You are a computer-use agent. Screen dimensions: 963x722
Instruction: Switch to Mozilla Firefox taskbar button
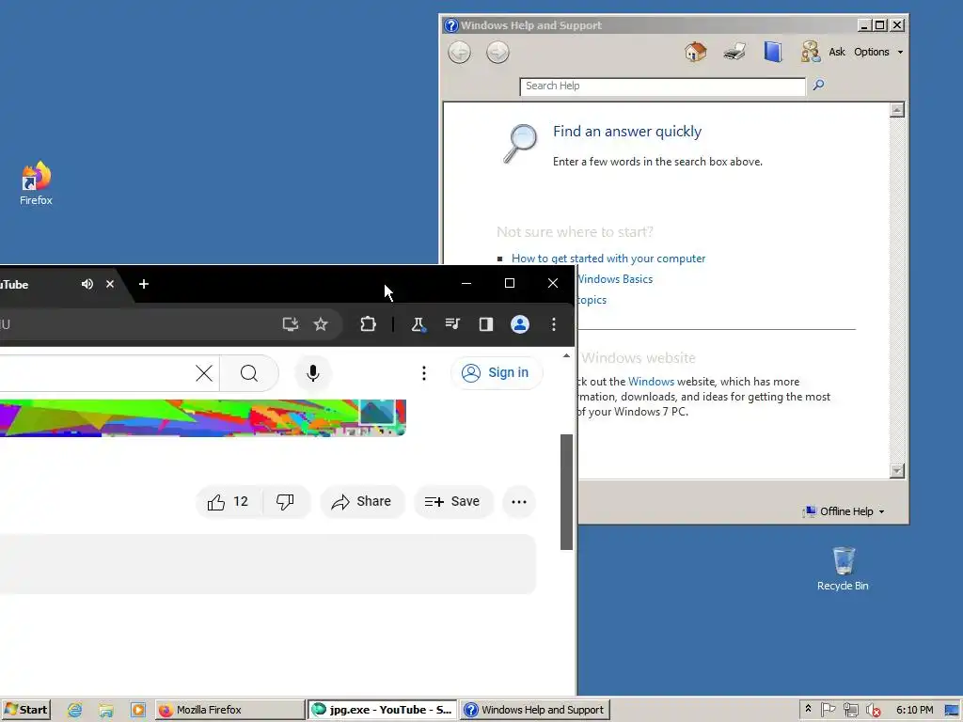229,710
